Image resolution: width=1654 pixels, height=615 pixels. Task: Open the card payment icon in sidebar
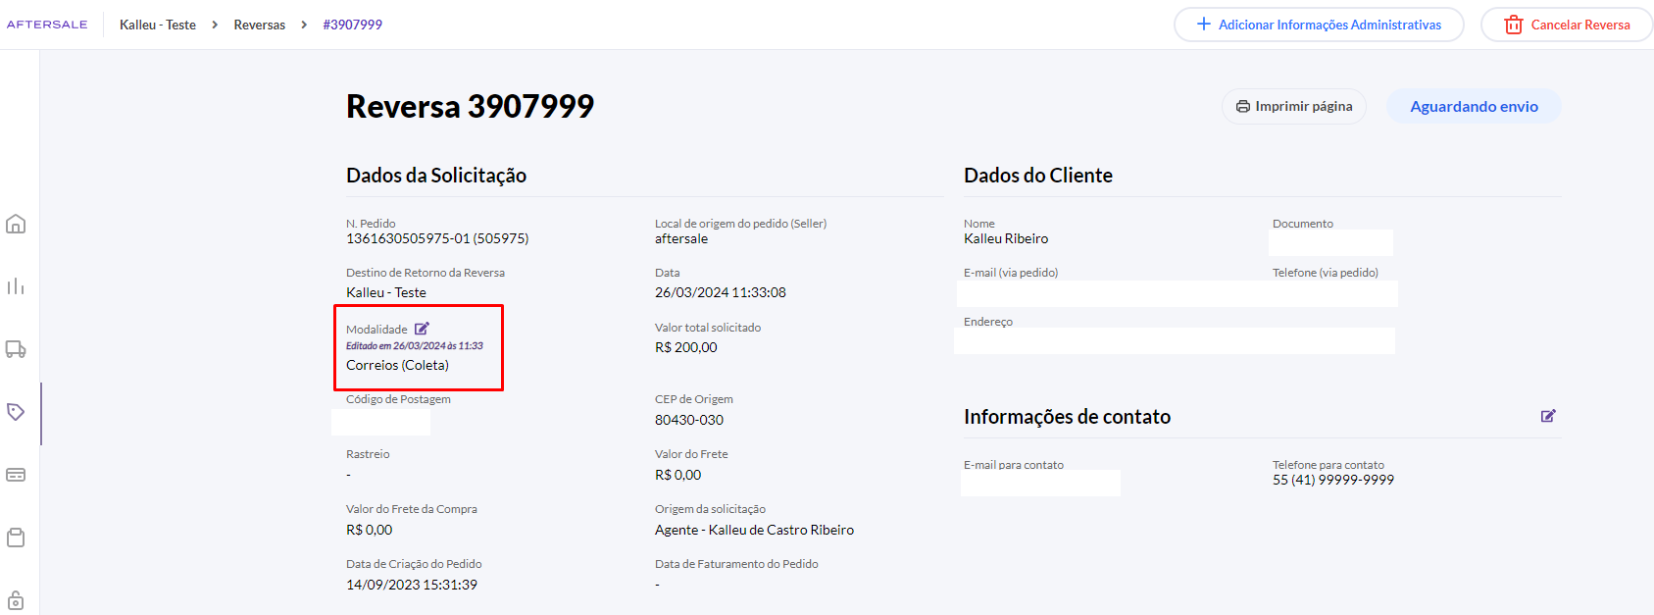tap(16, 475)
